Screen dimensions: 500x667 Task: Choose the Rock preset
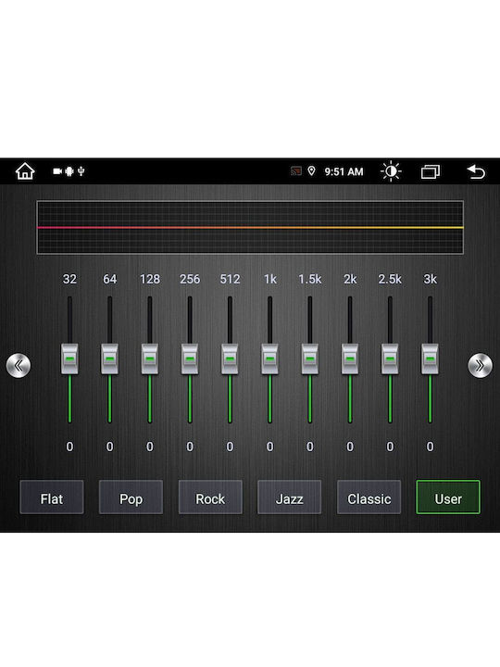pyautogui.click(x=210, y=497)
